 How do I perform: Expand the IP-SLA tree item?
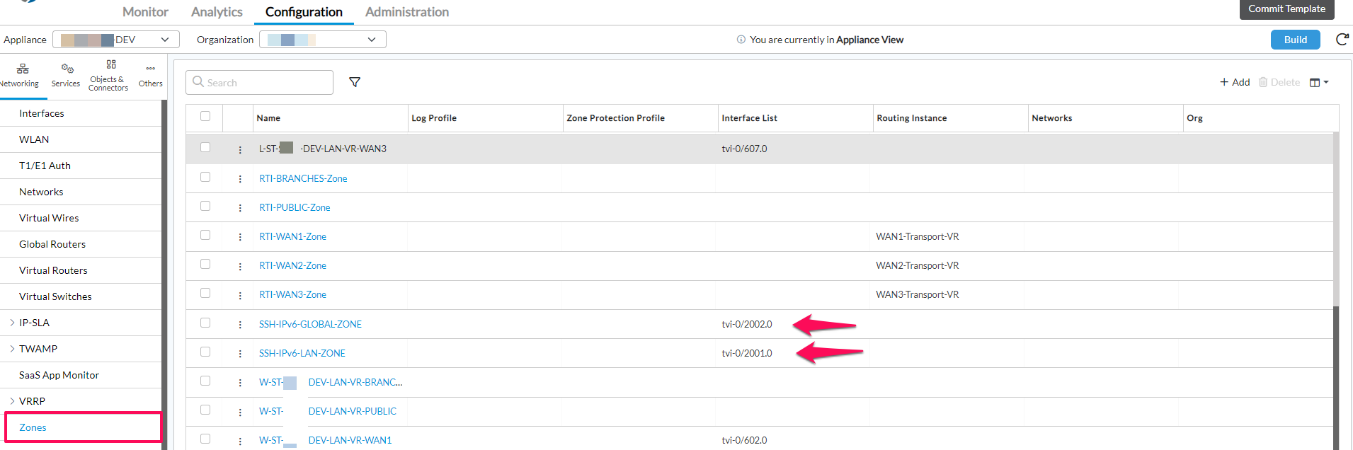[x=12, y=323]
